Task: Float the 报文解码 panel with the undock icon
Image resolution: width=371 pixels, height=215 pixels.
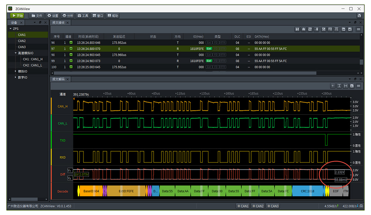Action: pyautogui.click(x=355, y=79)
